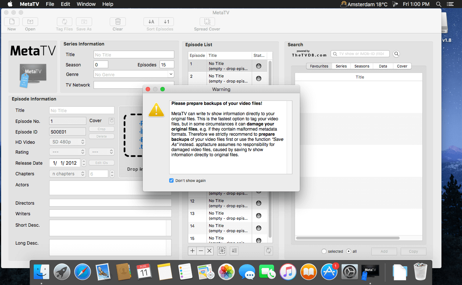Open the Help menu
The width and height of the screenshot is (462, 285).
(x=108, y=4)
